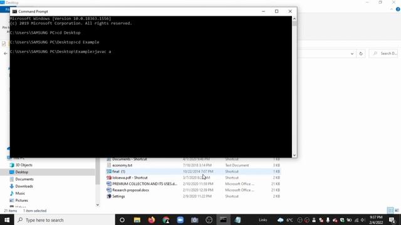Click the Links toolbar on the taskbar
The width and height of the screenshot is (401, 225).
263,220
